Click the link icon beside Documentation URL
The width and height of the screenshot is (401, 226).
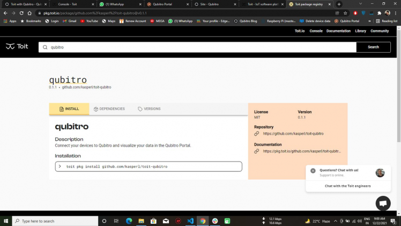click(x=256, y=151)
